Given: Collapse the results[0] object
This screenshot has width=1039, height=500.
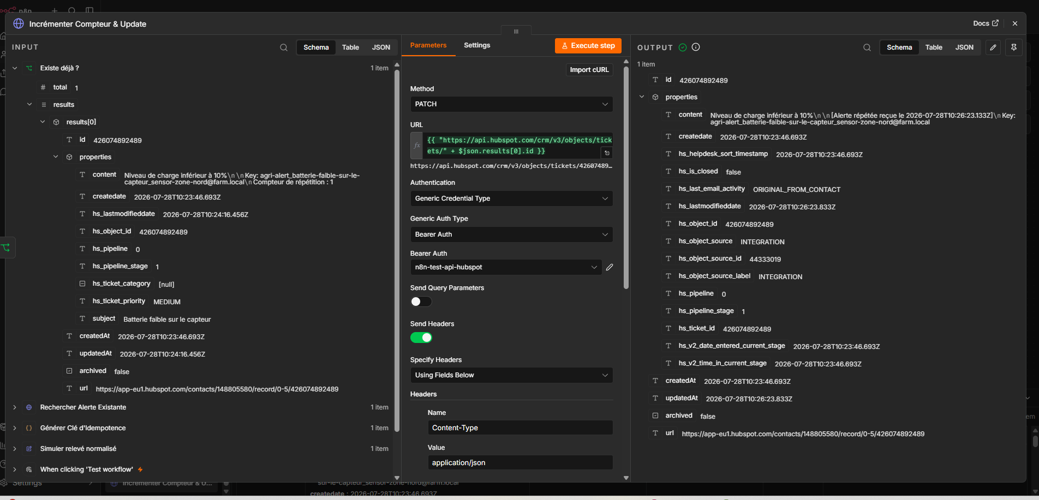Looking at the screenshot, I should 43,122.
